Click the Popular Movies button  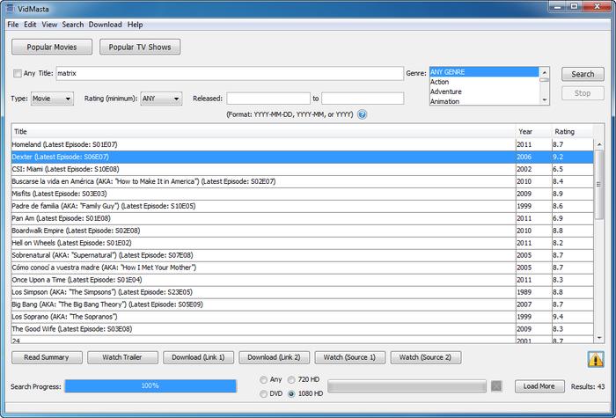52,47
